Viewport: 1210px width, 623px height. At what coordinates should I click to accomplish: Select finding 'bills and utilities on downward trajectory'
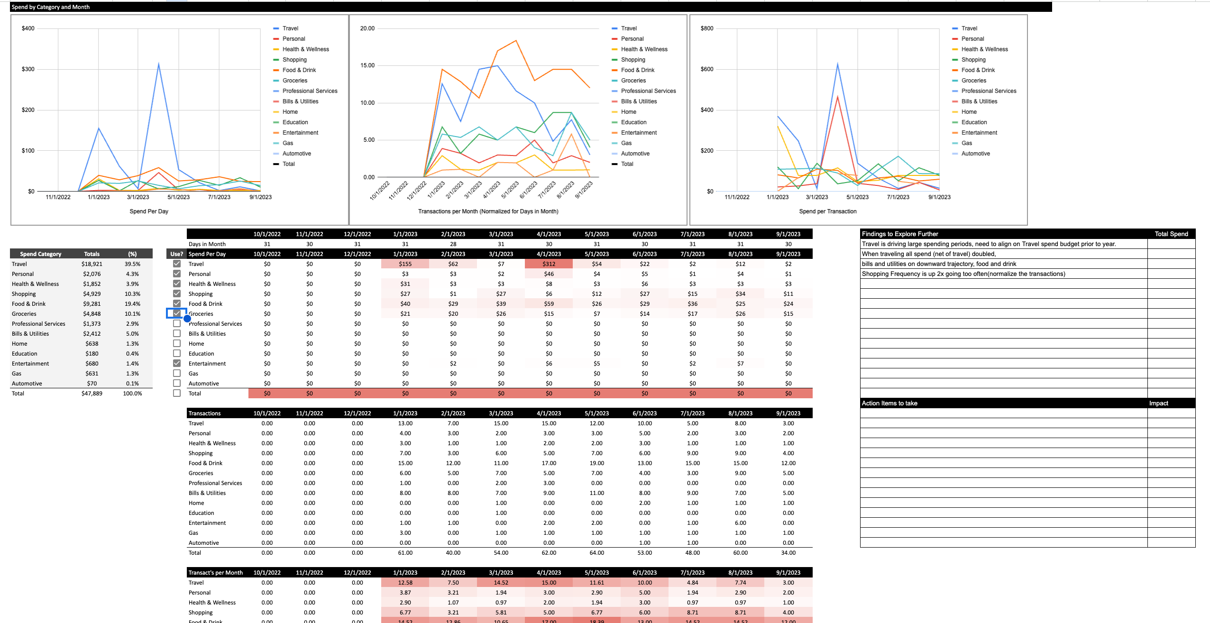point(1004,264)
